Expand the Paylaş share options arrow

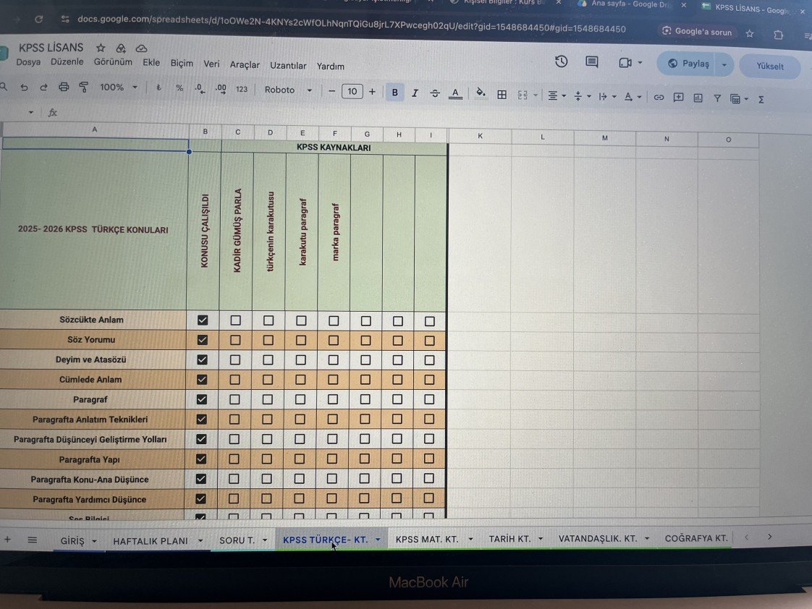coord(724,64)
